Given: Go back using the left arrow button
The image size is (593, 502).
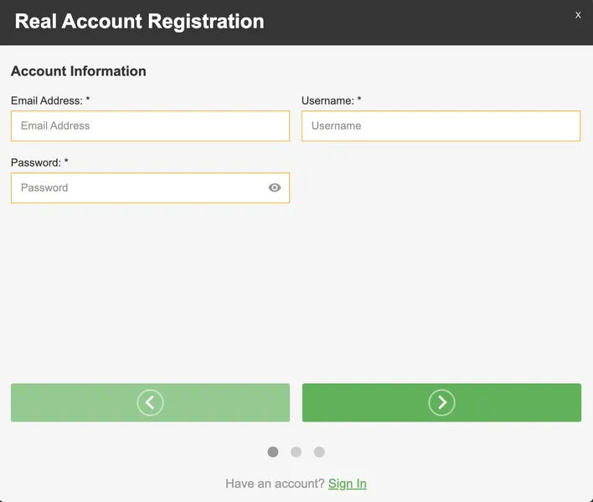Looking at the screenshot, I should pos(150,402).
